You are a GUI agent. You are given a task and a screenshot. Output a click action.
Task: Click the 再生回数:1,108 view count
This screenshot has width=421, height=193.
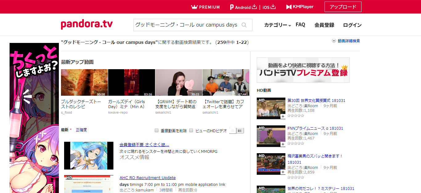(x=301, y=111)
